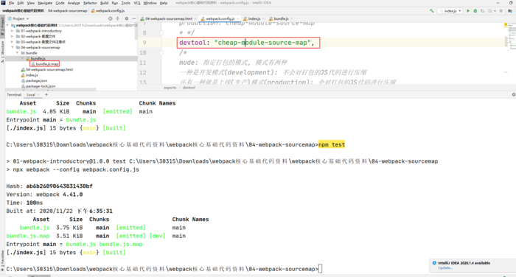This screenshot has width=516, height=277.
Task: Click the Build project hammer icon
Action: [x=431, y=11]
